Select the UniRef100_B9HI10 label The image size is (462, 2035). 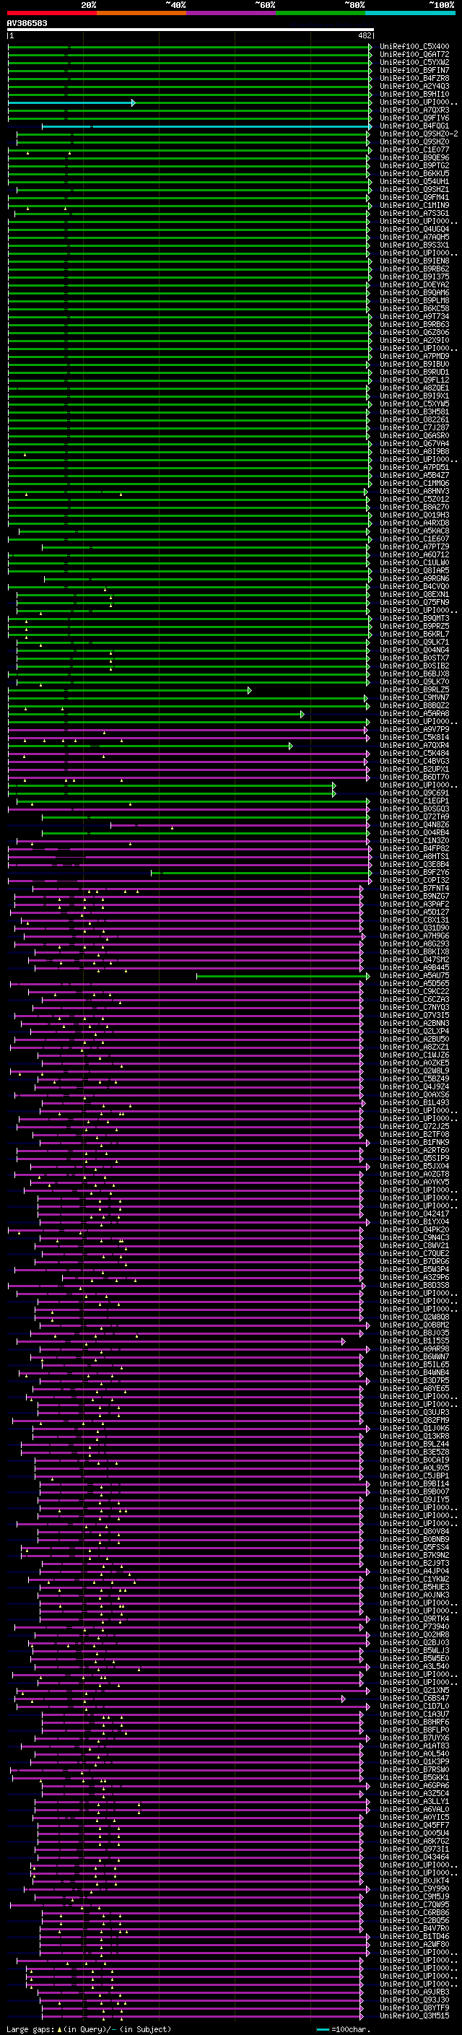click(414, 94)
